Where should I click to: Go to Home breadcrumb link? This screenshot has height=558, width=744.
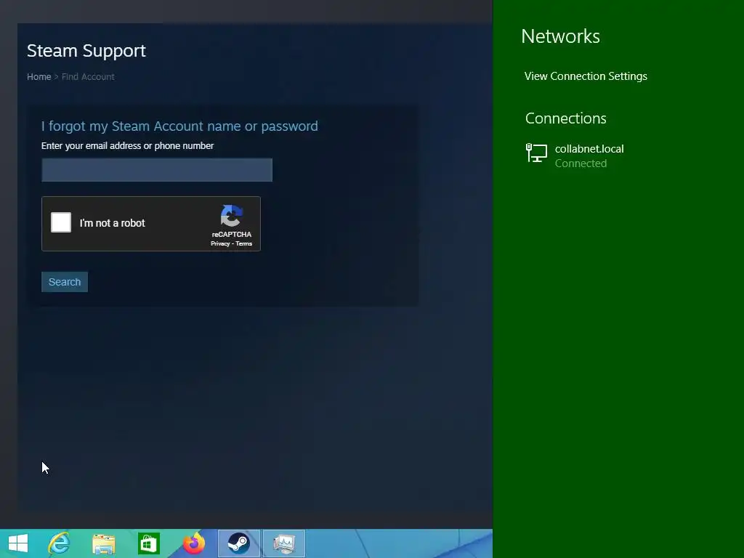pyautogui.click(x=39, y=77)
